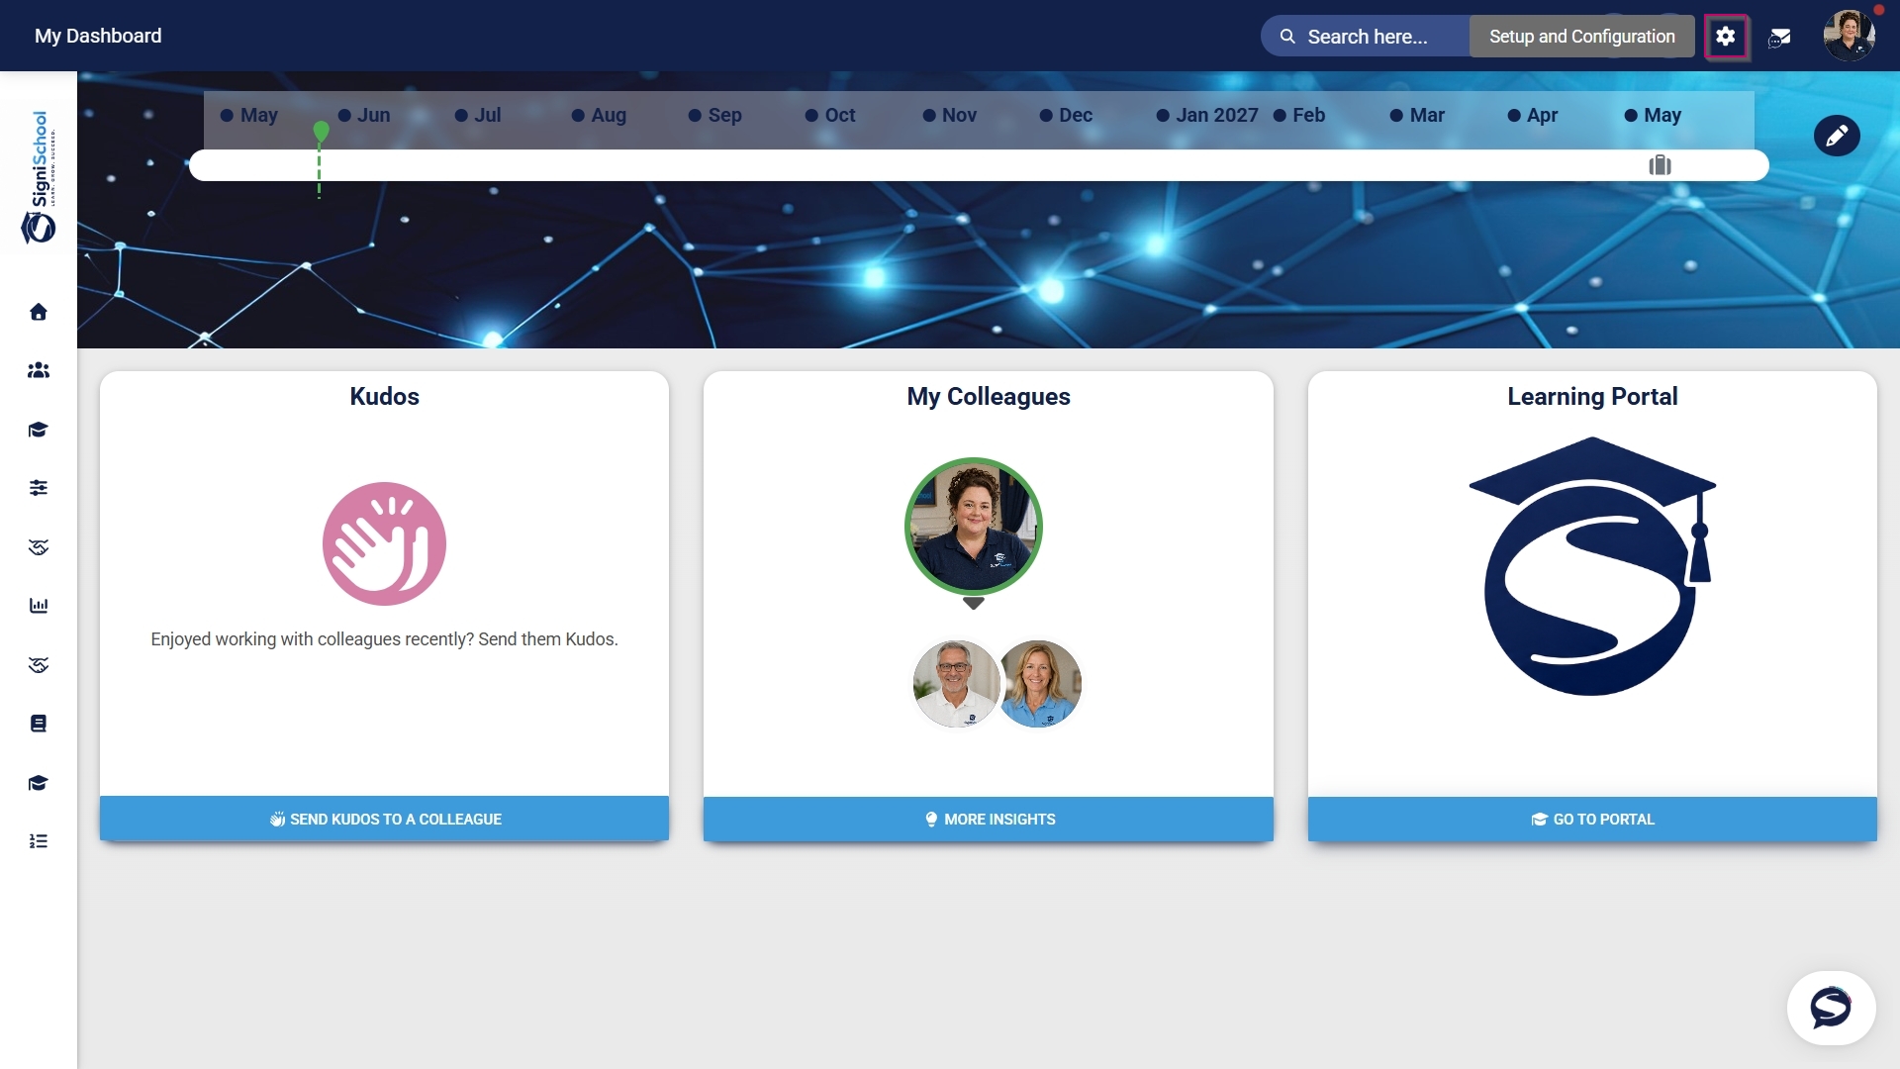Select the blonde female colleague photo
Image resolution: width=1900 pixels, height=1069 pixels.
(1039, 684)
